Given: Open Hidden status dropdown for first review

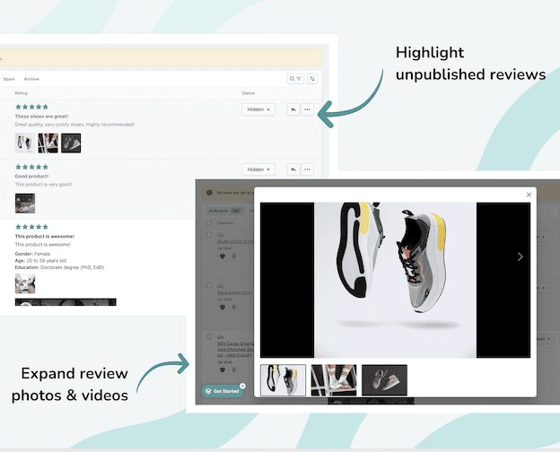Looking at the screenshot, I should 258,109.
